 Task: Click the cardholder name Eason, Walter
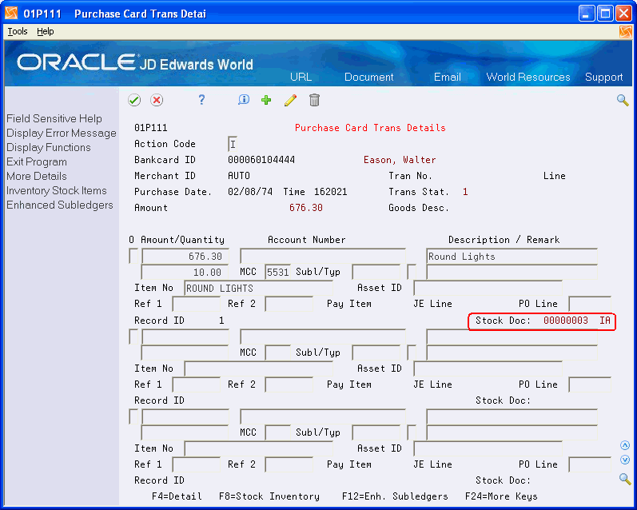point(400,160)
